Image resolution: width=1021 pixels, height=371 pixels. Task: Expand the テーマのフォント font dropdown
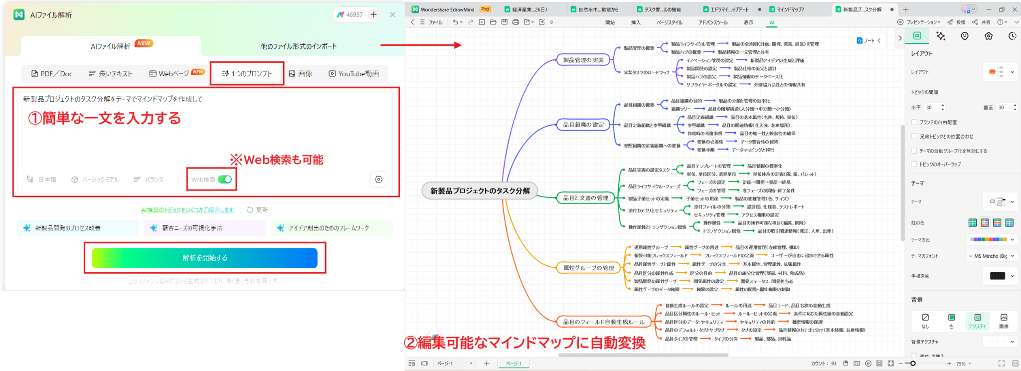point(991,256)
